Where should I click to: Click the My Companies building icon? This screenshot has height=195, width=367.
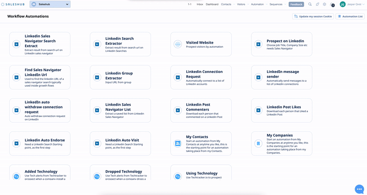258,144
